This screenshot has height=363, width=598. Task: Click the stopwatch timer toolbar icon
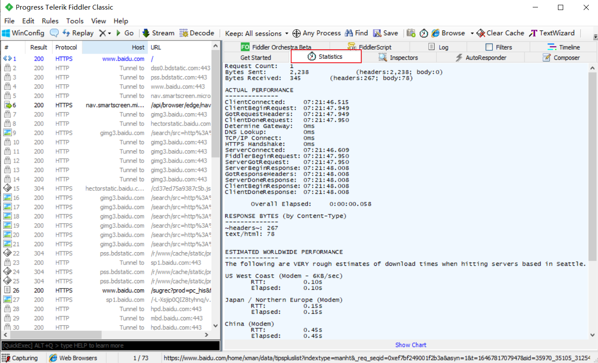(x=423, y=33)
